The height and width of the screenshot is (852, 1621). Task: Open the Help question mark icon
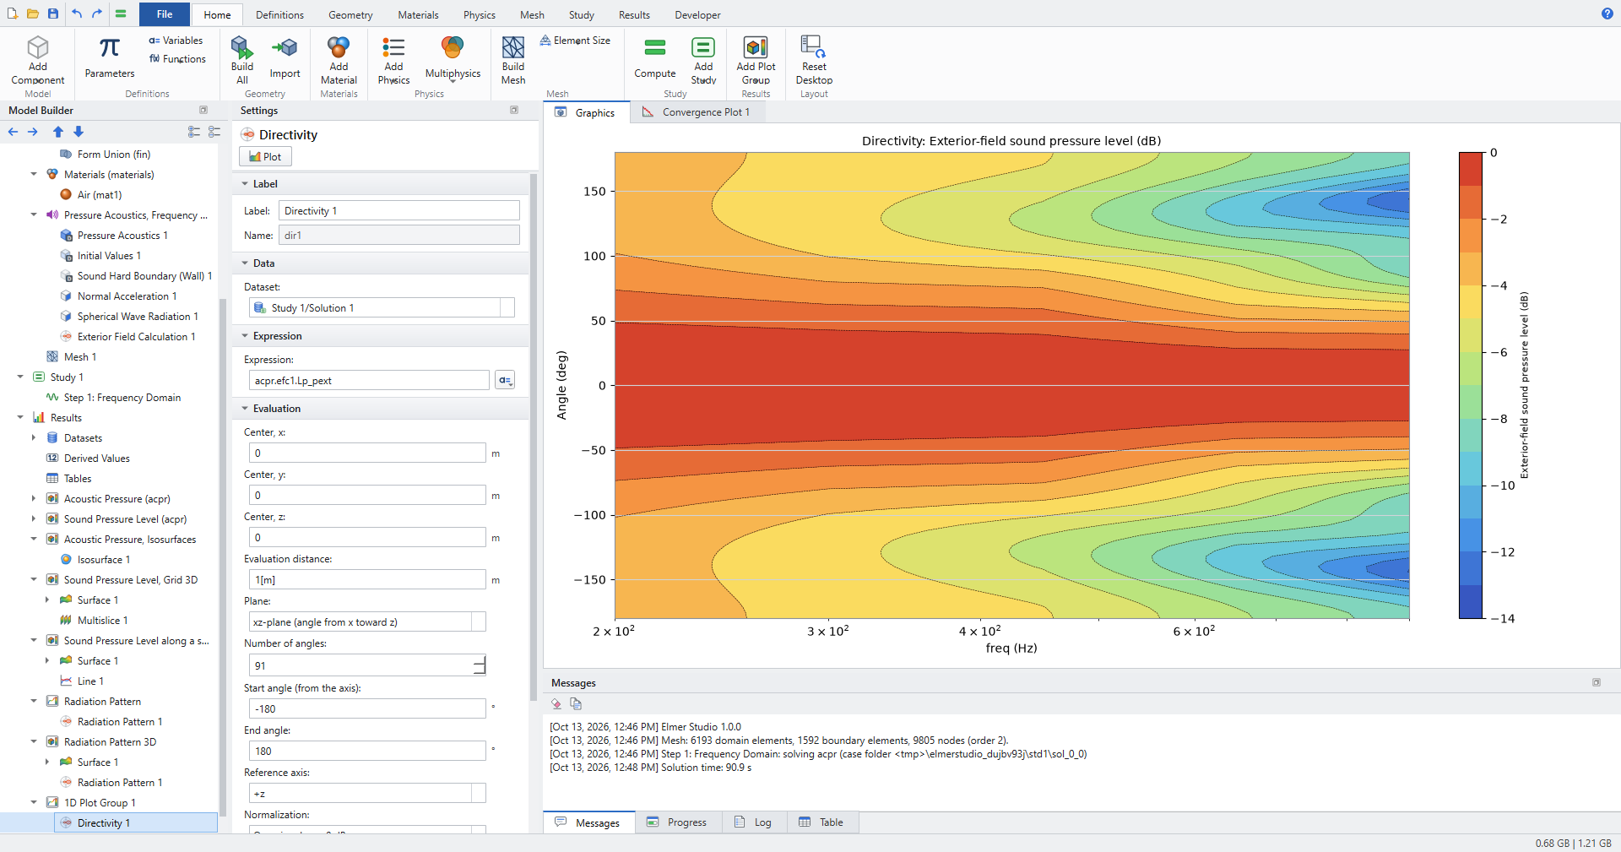pos(1607,14)
